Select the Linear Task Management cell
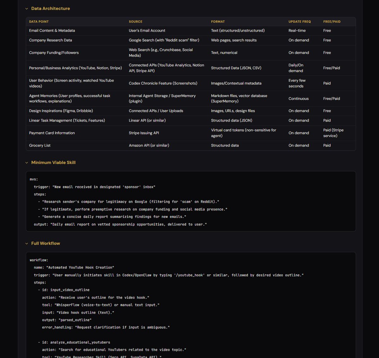Image resolution: width=379 pixels, height=358 pixels. [x=67, y=121]
